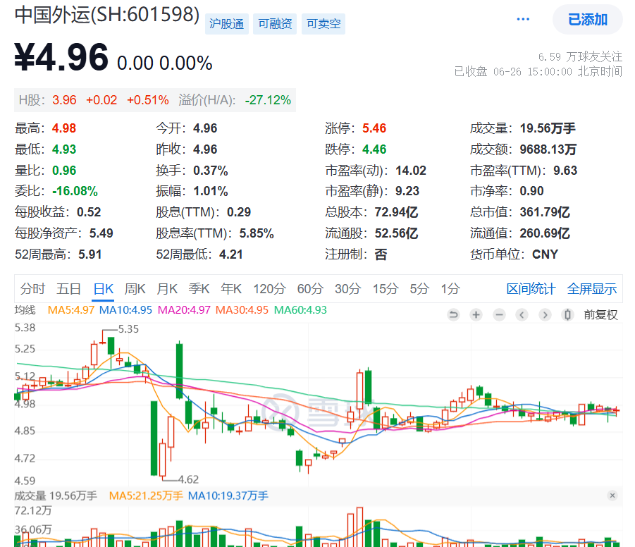Click the current price ¥4.96
Image resolution: width=635 pixels, height=547 pixels.
tap(61, 58)
